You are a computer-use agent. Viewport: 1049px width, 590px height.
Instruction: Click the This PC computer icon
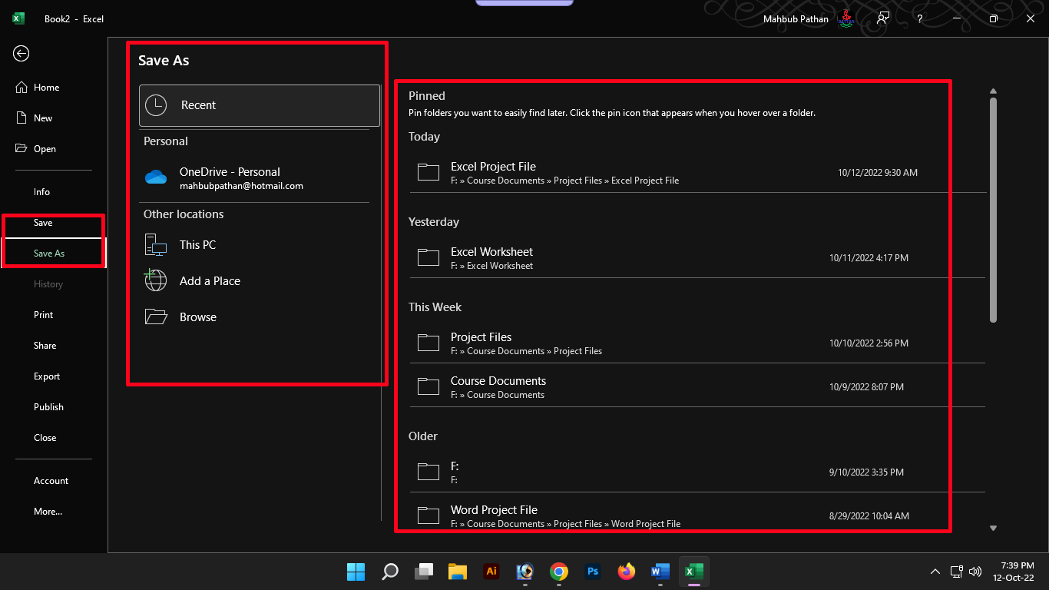[x=156, y=245]
